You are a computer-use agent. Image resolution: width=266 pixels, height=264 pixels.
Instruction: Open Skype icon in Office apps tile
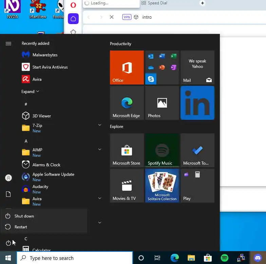point(151,79)
